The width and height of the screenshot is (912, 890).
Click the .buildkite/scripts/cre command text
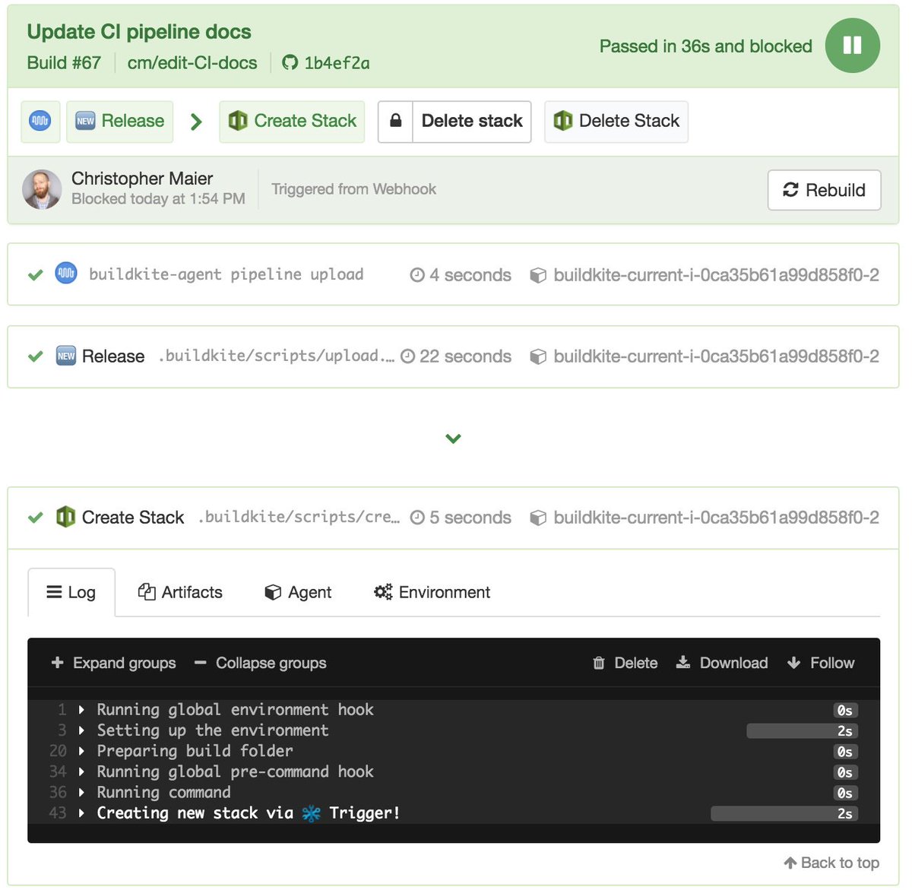tap(299, 517)
